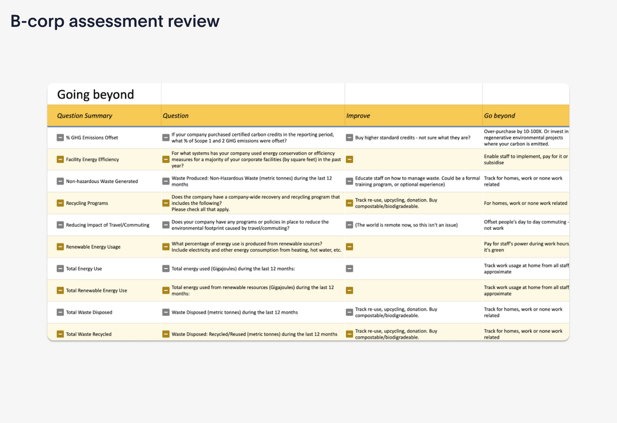
Task: Click Improve minus icon in Total Energy Use row
Action: (x=349, y=269)
